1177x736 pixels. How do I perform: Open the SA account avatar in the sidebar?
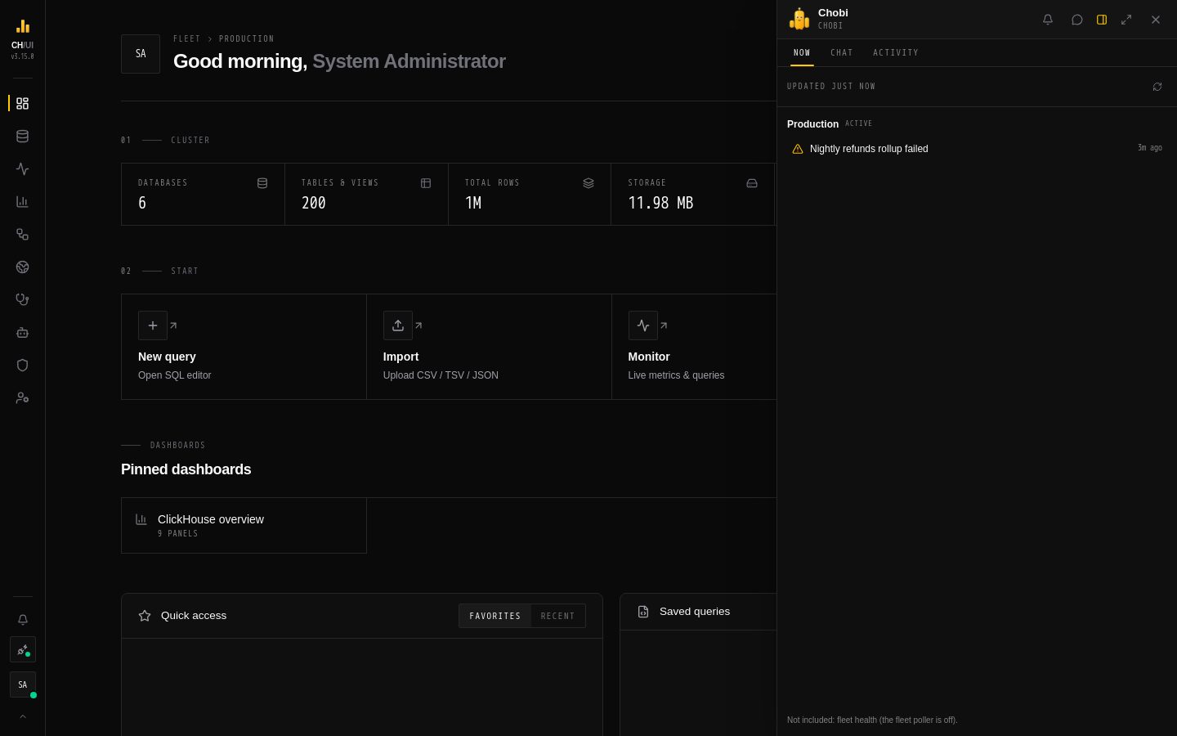pyautogui.click(x=22, y=684)
